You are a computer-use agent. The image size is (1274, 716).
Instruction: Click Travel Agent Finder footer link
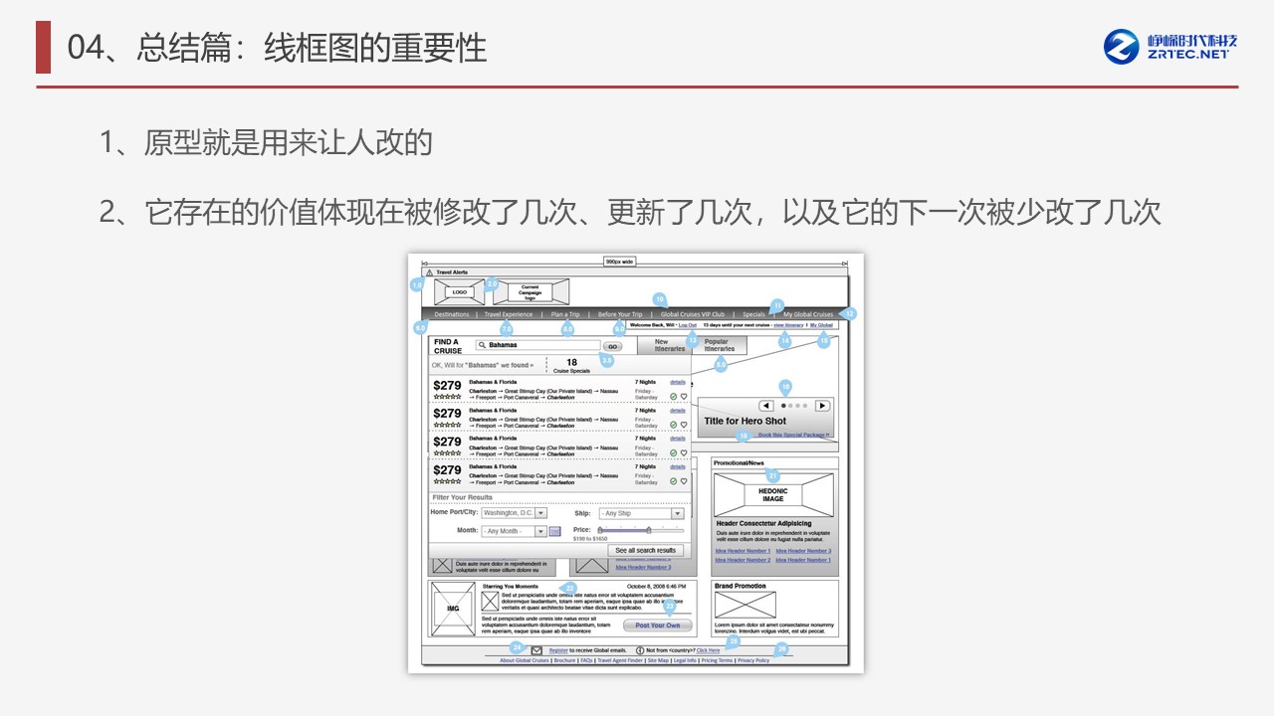pyautogui.click(x=620, y=660)
